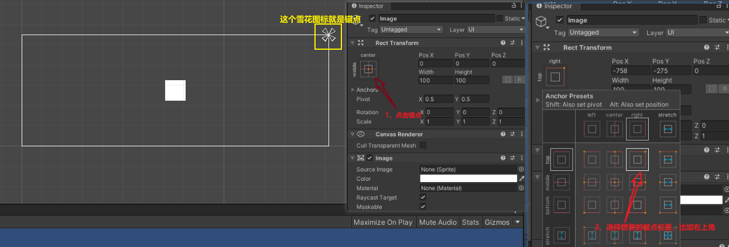Click the Stats tab in Game view toolbar

[x=470, y=222]
